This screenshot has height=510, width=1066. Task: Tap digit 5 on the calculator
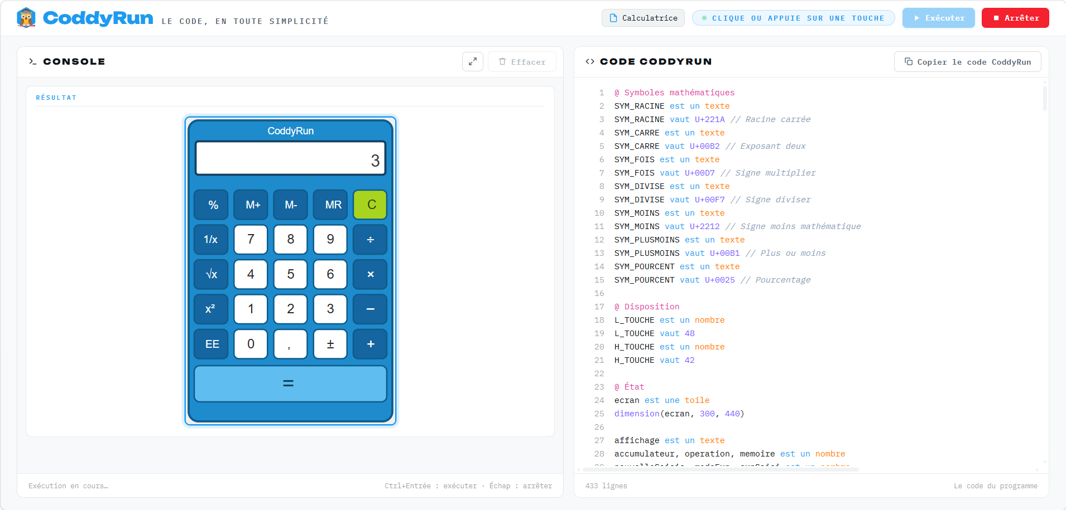pyautogui.click(x=291, y=274)
